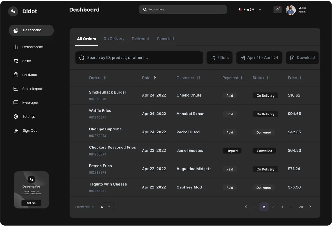Viewport: 332px width, 227px height.
Task: Click the Sign Out icon
Action: [16, 131]
